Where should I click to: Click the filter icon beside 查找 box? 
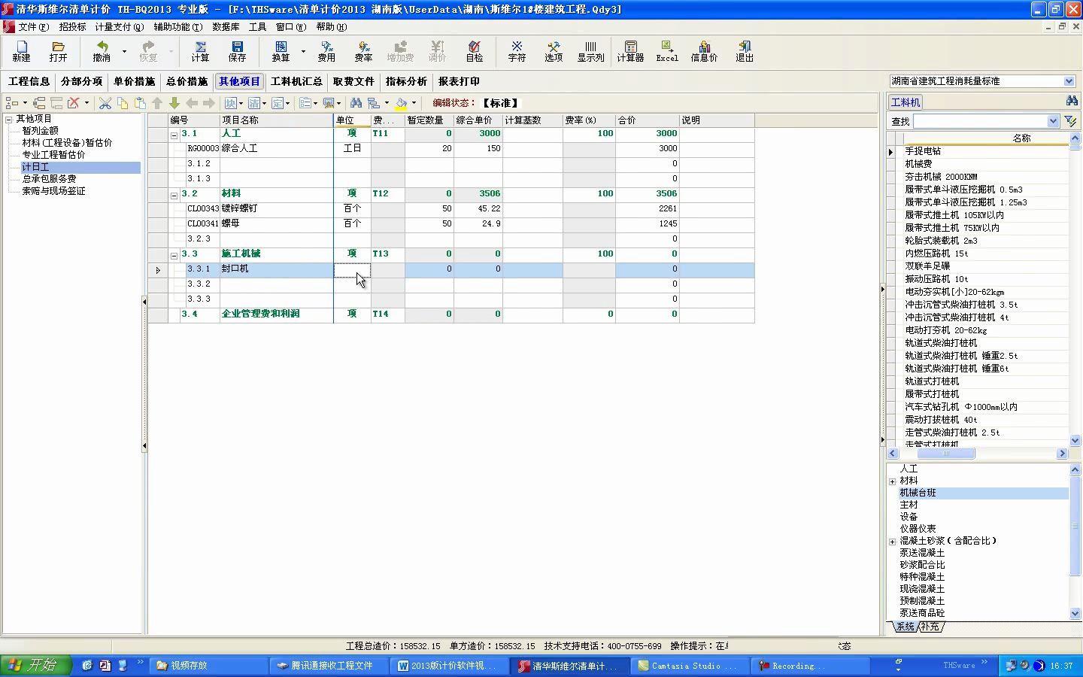pyautogui.click(x=1071, y=121)
